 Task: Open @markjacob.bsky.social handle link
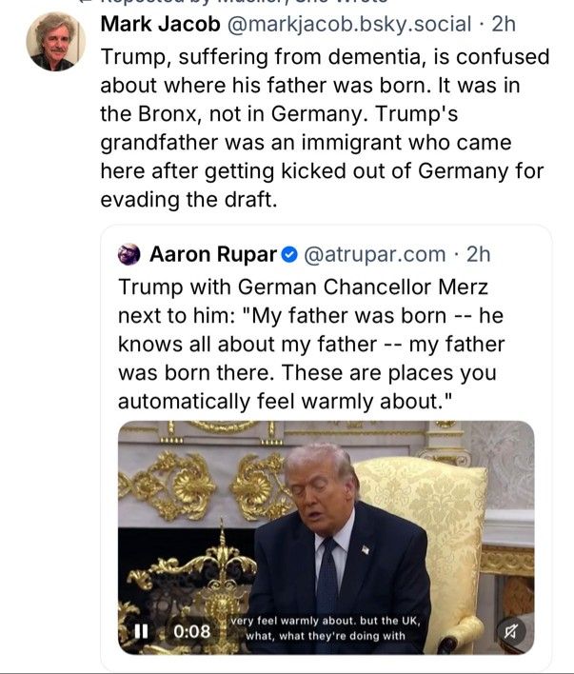coord(349,24)
